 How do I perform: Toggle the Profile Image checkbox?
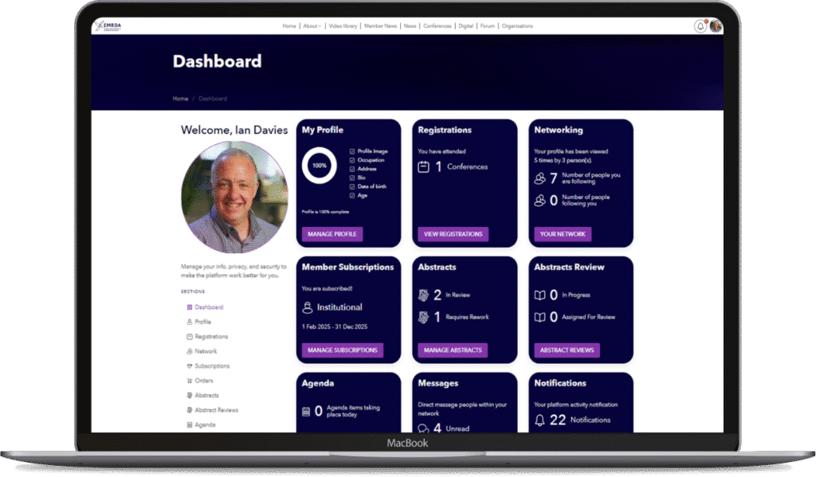tap(352, 151)
